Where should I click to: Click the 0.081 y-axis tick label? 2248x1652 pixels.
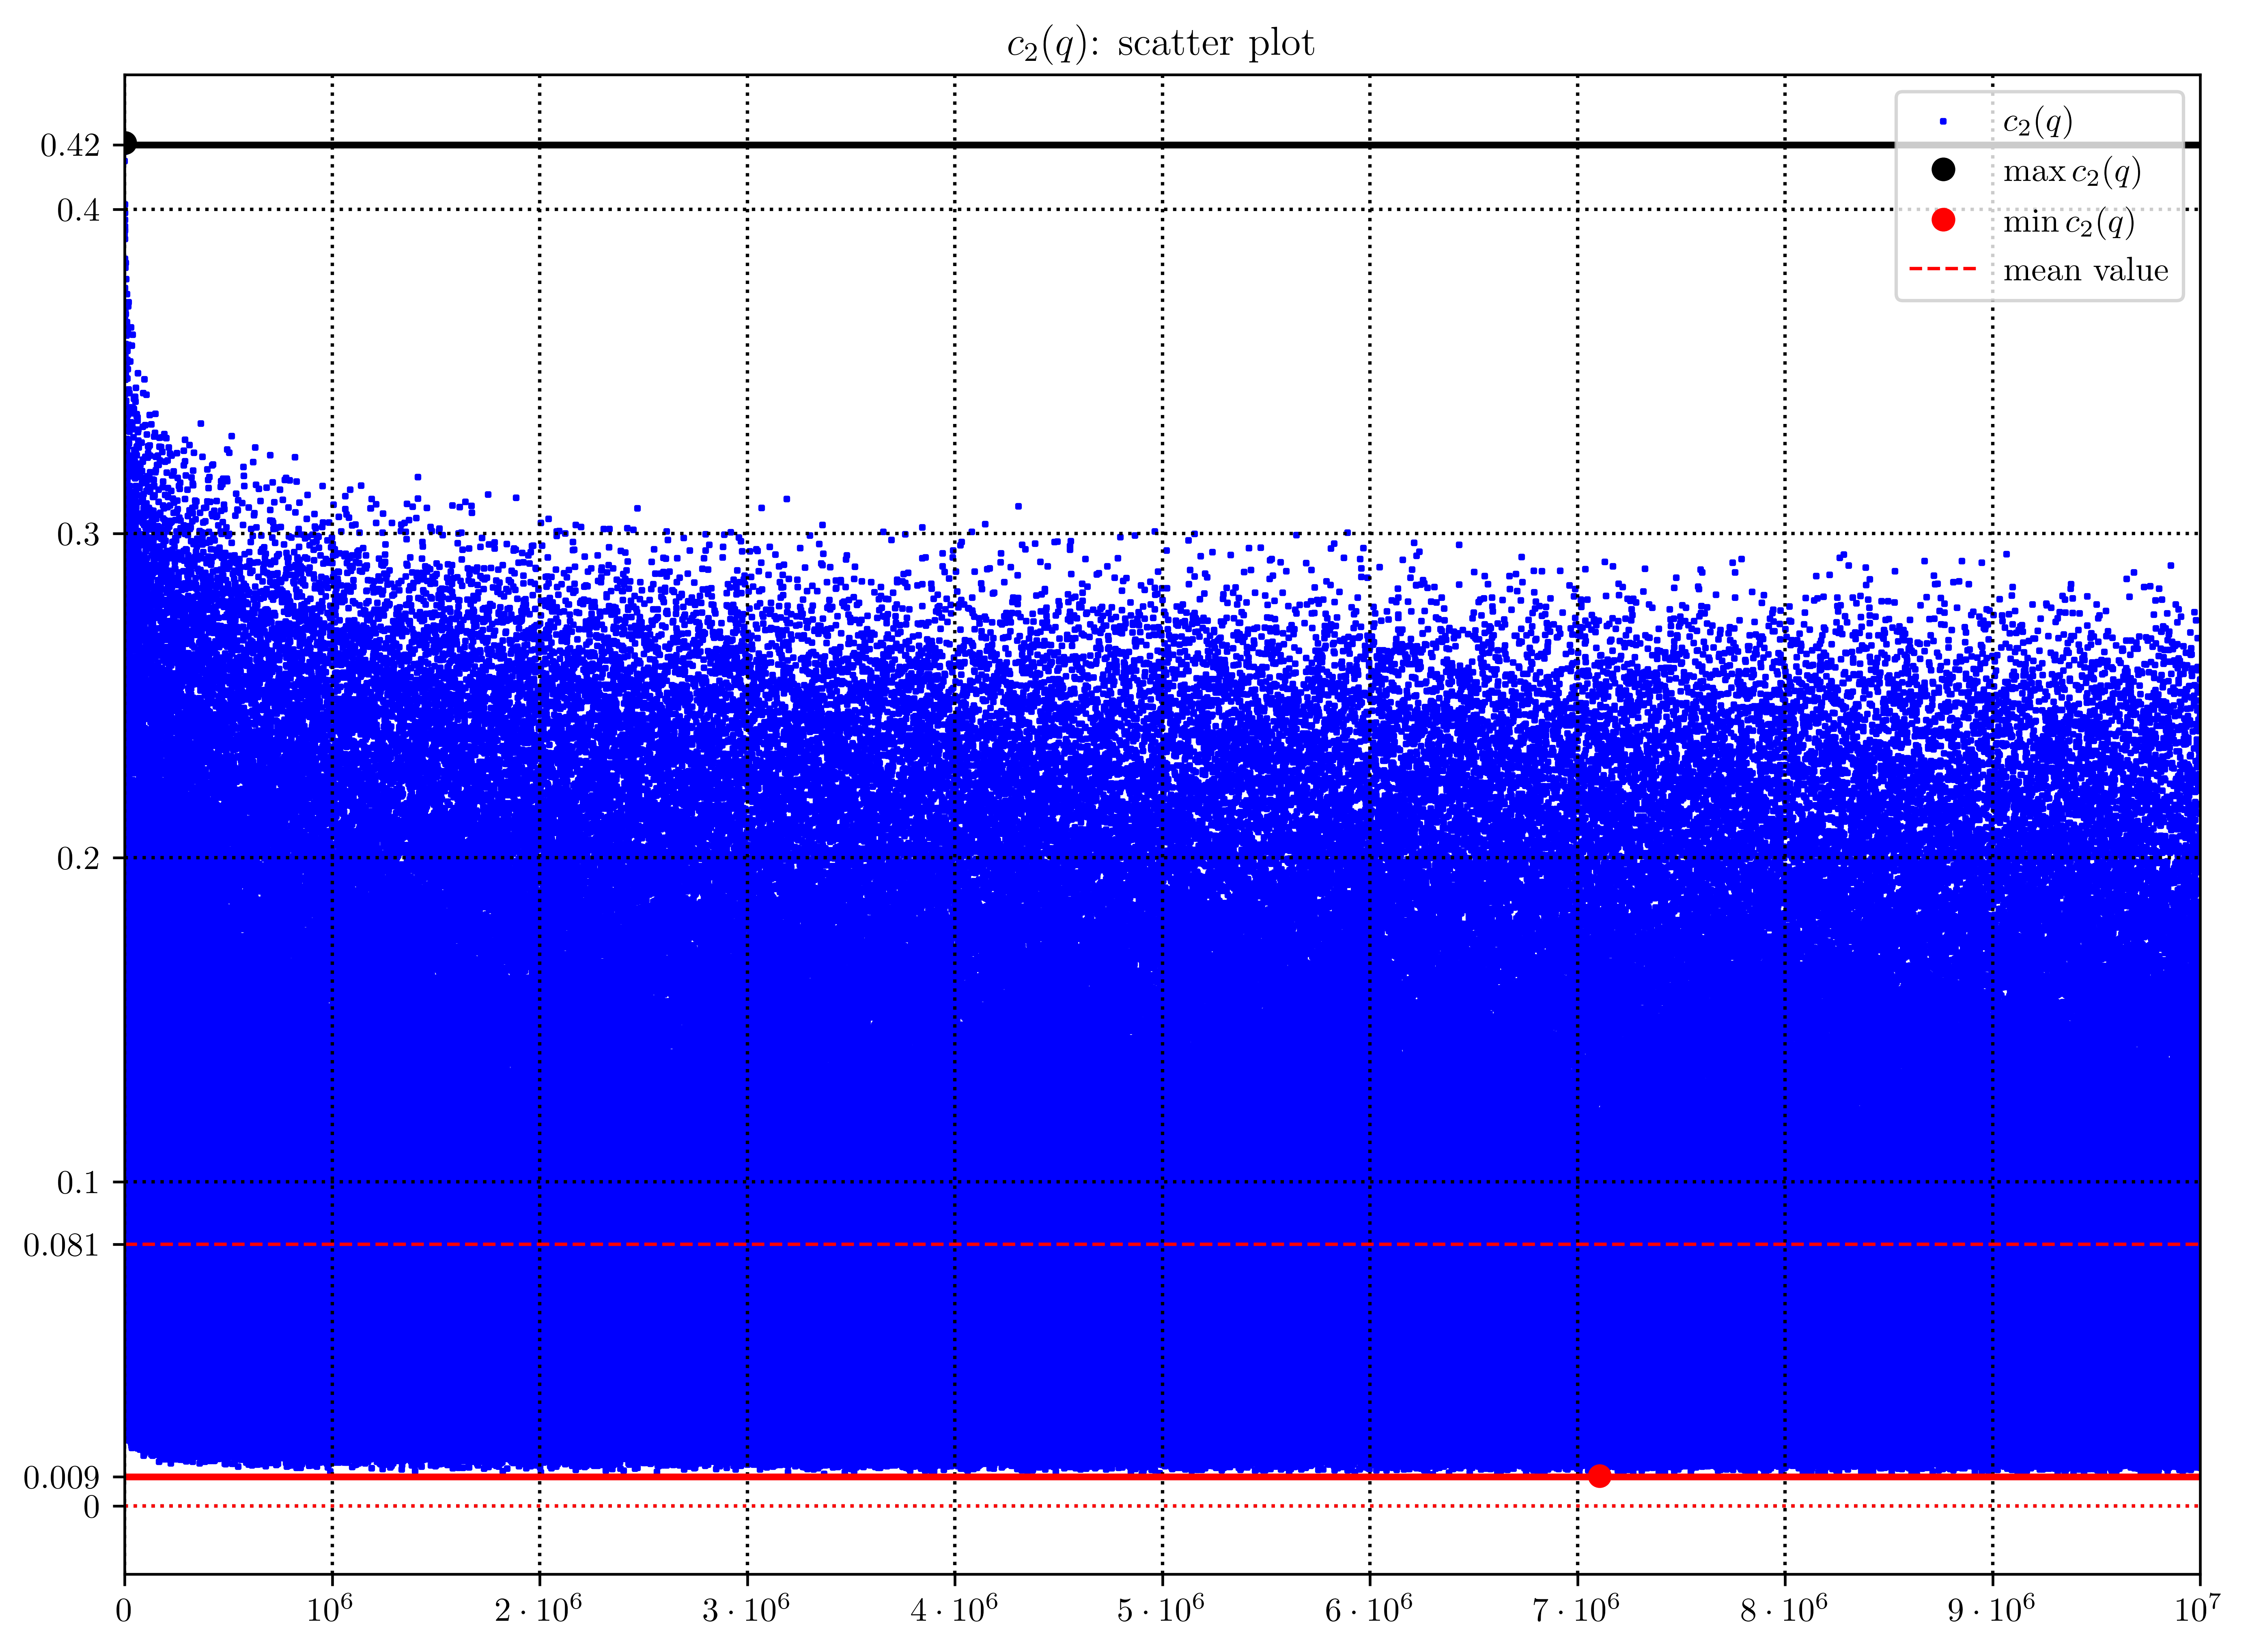point(61,1245)
